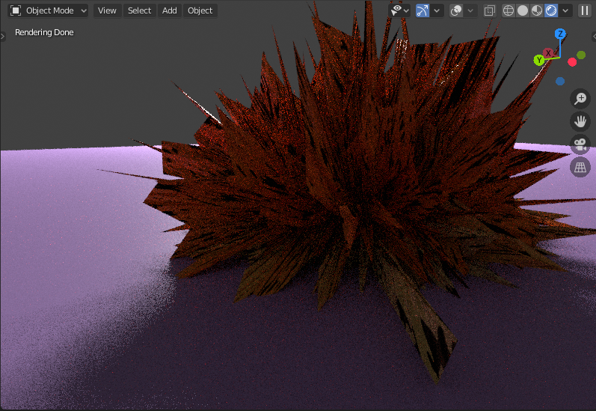Open the Object Mode dropdown

pyautogui.click(x=49, y=10)
